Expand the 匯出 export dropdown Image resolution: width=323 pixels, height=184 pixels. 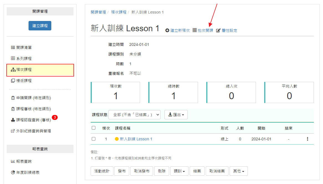pyautogui.click(x=176, y=115)
